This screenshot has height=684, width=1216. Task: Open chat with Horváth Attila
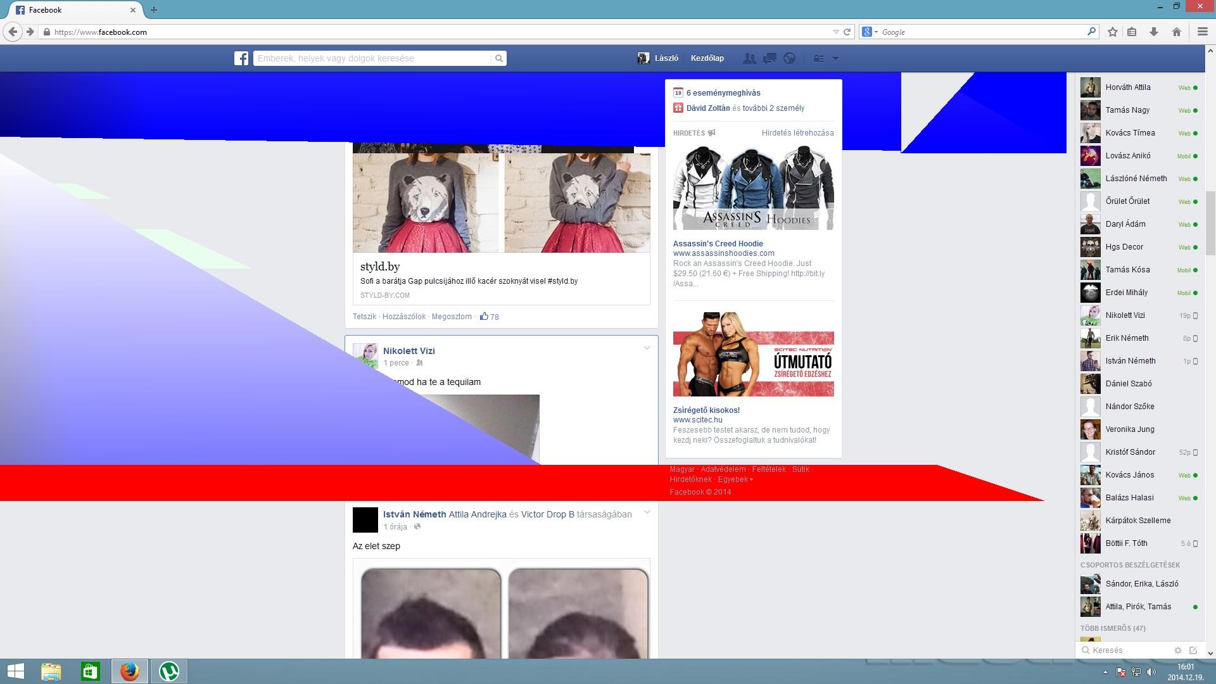click(x=1139, y=87)
